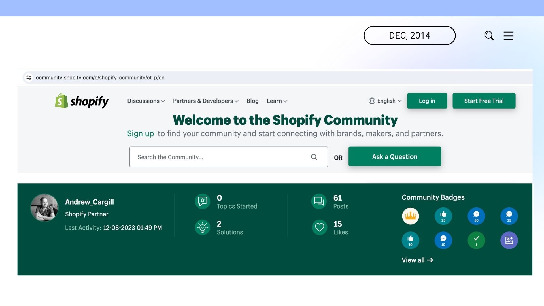This screenshot has height=306, width=544.
Task: Expand the Discussions dropdown menu
Action: (146, 101)
